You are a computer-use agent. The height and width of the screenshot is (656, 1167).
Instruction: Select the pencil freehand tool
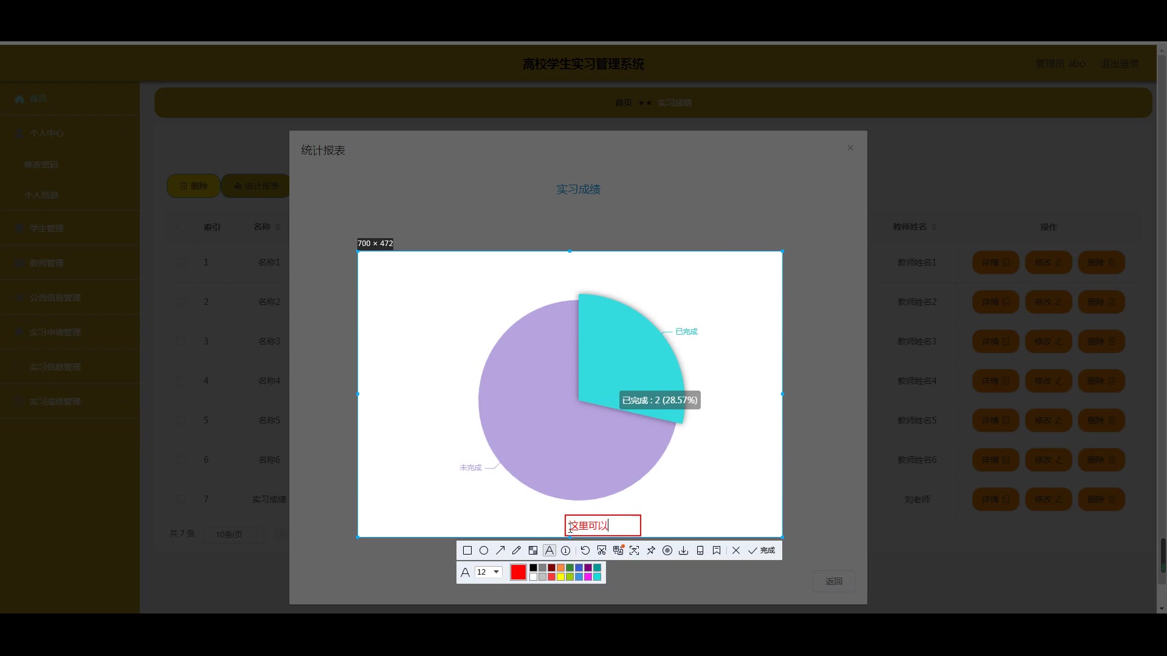click(x=517, y=550)
